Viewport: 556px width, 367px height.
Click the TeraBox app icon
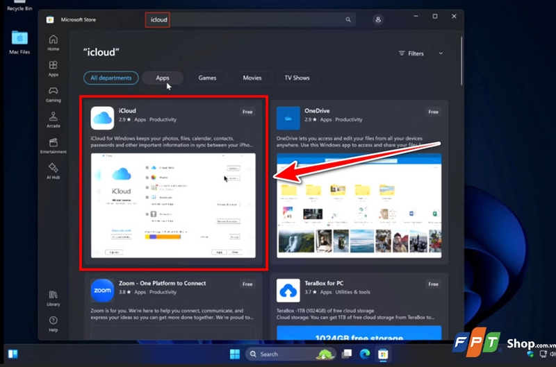tap(288, 290)
